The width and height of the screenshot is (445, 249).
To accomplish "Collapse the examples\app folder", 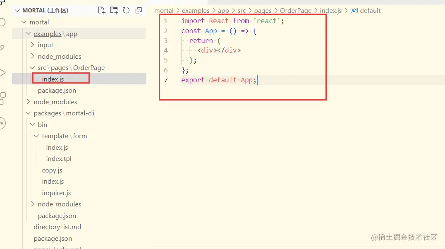I will [x=28, y=34].
